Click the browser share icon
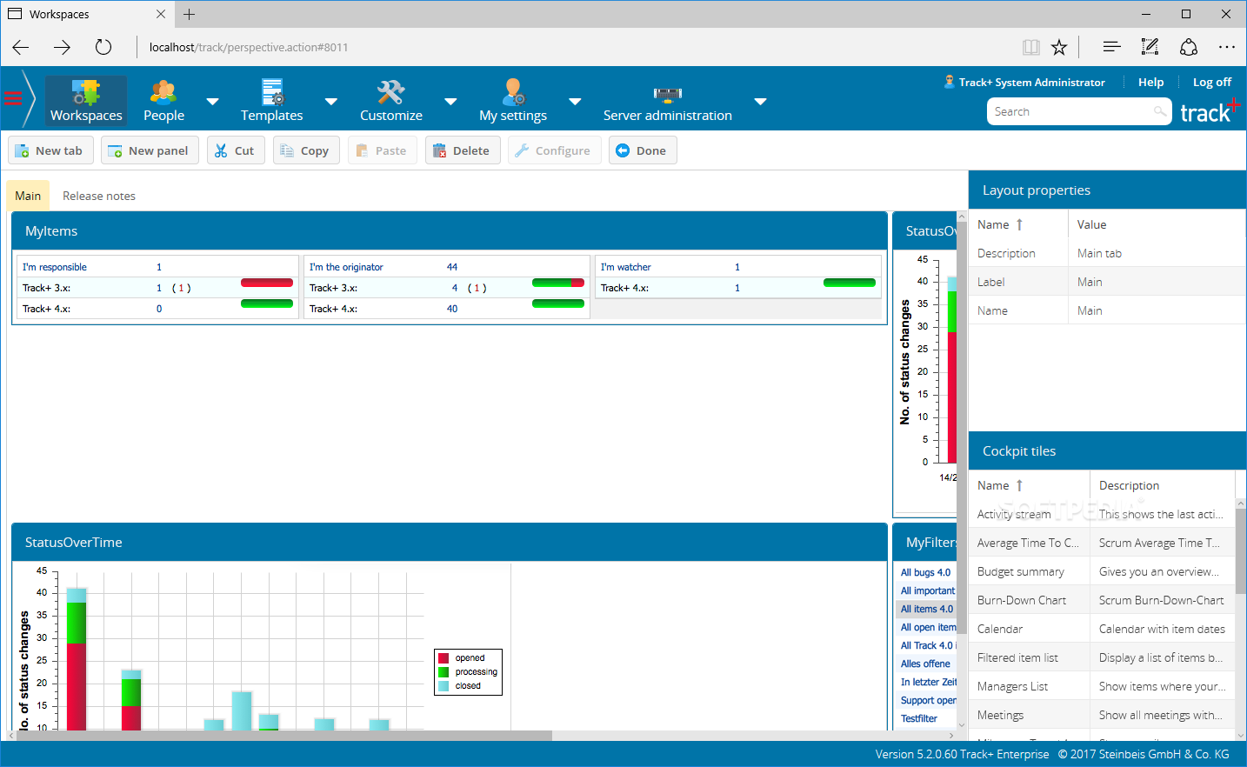This screenshot has height=767, width=1247. [x=1189, y=47]
